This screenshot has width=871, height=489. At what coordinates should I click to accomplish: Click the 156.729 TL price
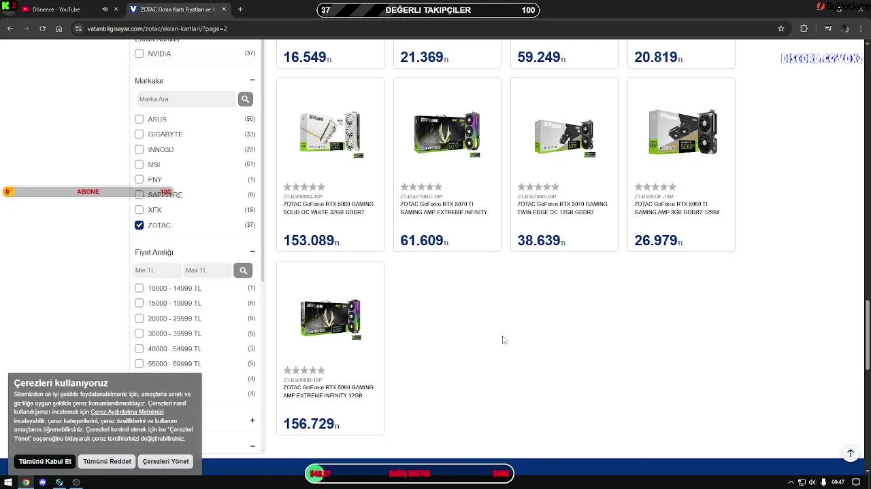click(x=311, y=424)
